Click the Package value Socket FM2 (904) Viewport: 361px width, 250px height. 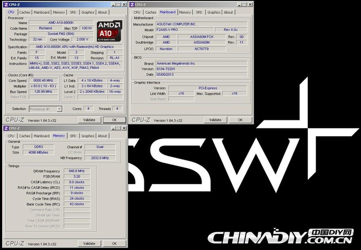click(x=61, y=34)
